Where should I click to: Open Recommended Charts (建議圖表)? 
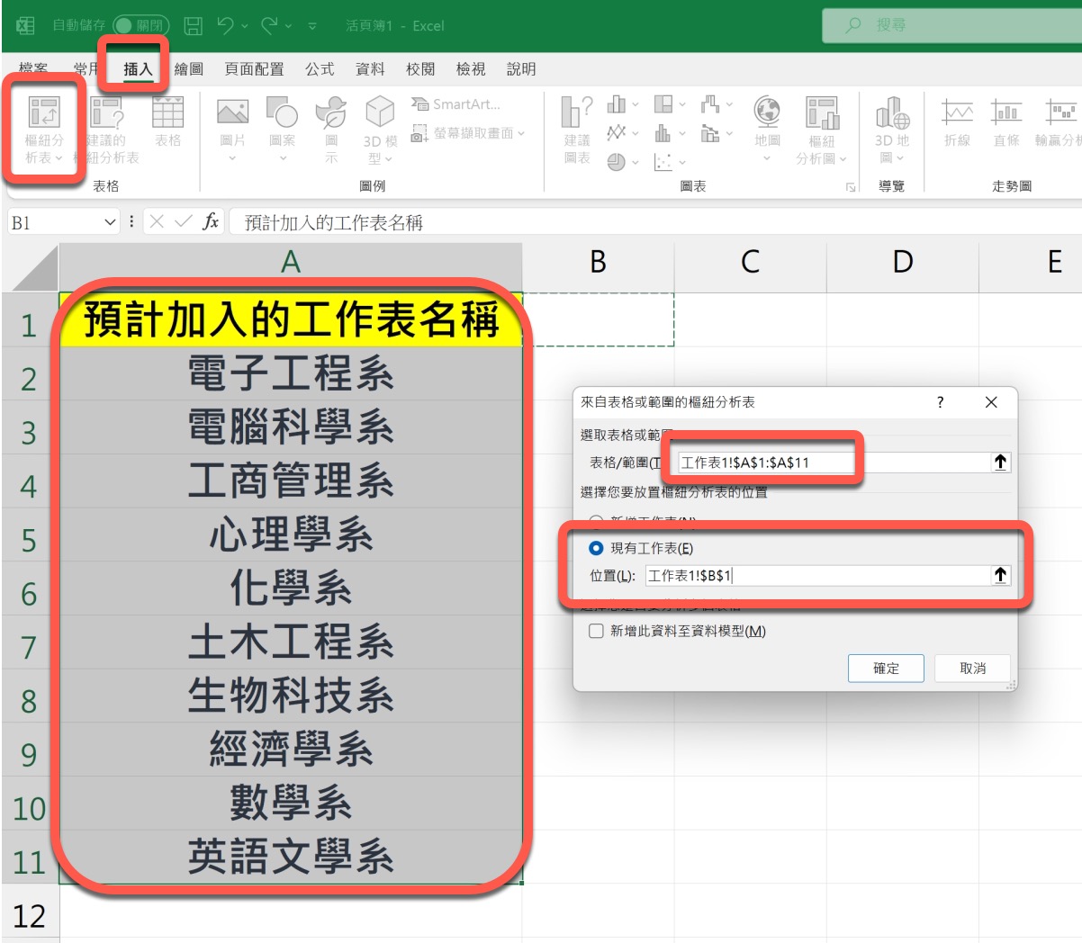pos(576,115)
